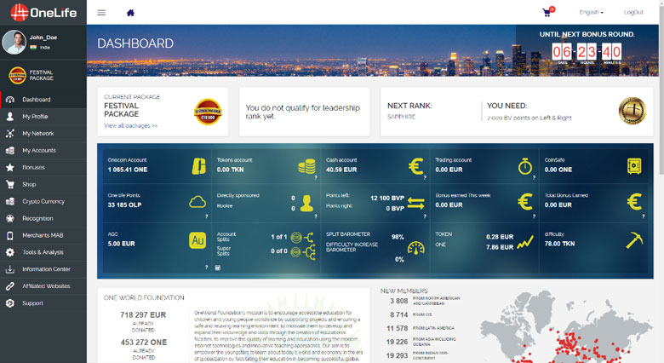
Task: Click the current package Festival badge image
Action: click(208, 112)
